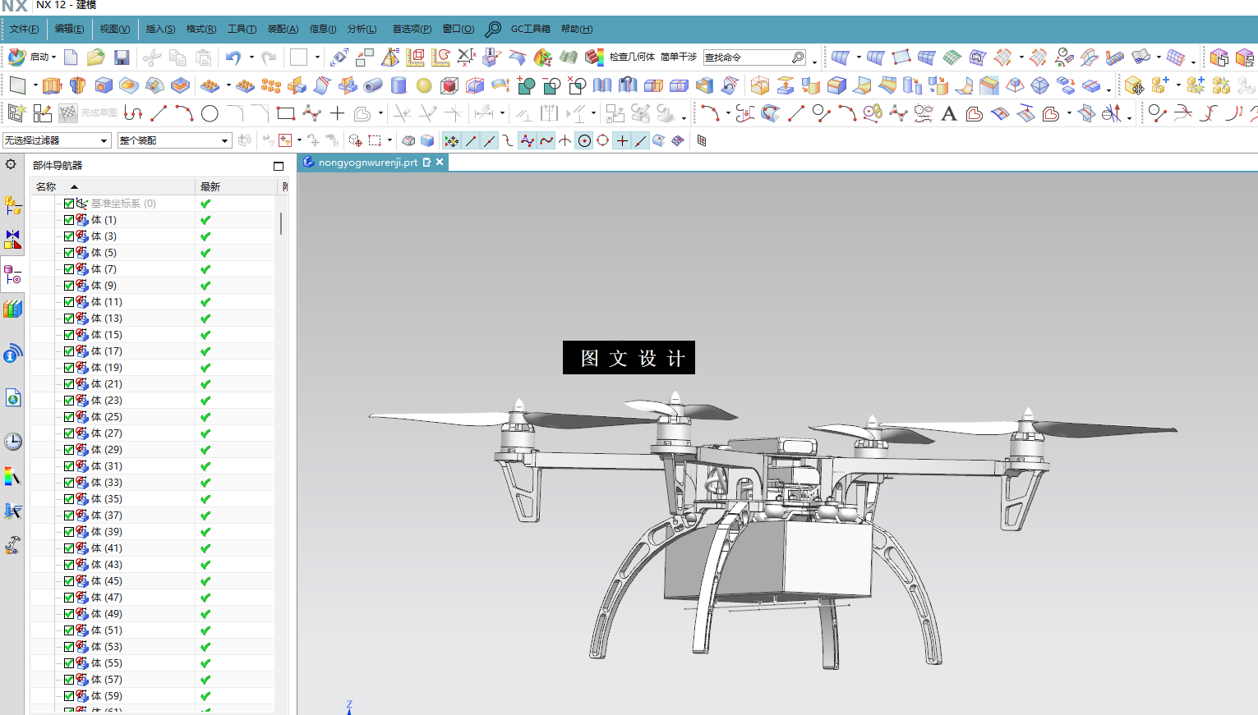This screenshot has width=1258, height=715.
Task: Open the Assembly Navigator sidebar tab
Action: tap(12, 204)
